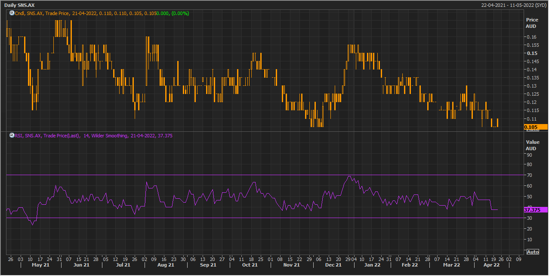Click the 'Jun 21' month label

pyautogui.click(x=81, y=265)
